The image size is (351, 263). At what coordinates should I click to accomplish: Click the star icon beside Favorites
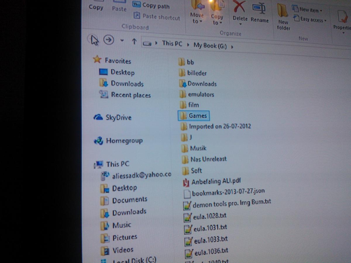pos(97,60)
